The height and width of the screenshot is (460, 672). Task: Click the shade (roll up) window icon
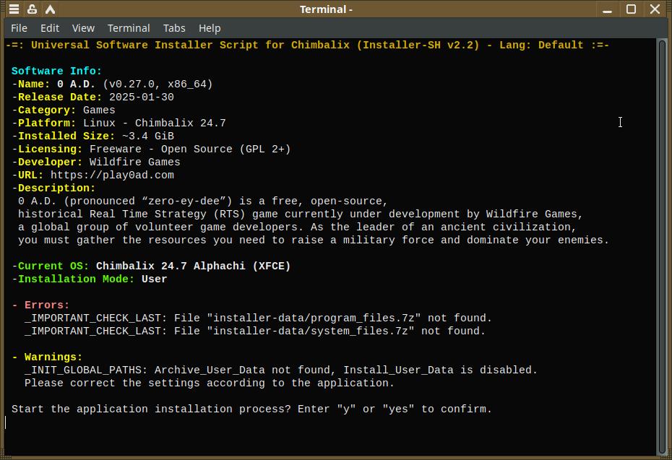point(51,9)
